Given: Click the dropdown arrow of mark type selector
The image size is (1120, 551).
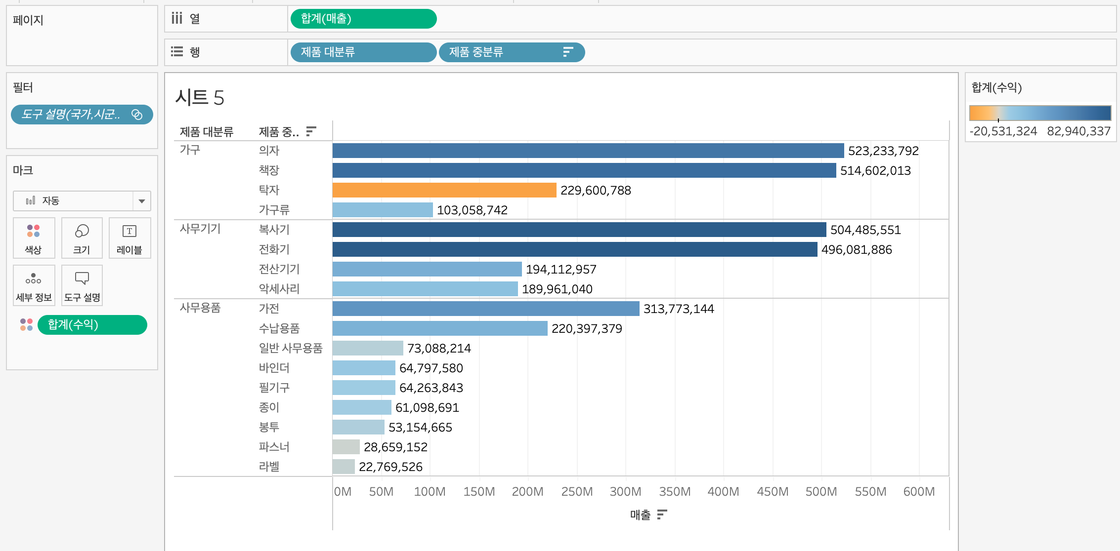Looking at the screenshot, I should (142, 201).
